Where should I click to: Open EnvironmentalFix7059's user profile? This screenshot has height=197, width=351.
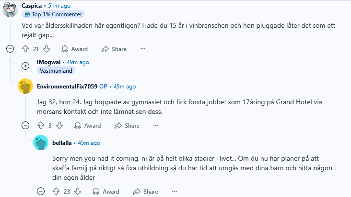point(67,87)
